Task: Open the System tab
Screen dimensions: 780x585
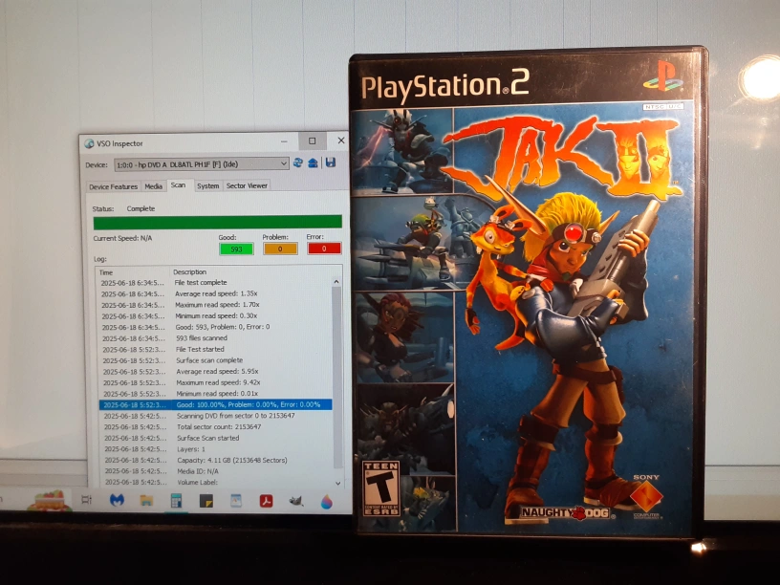Action: [x=207, y=186]
